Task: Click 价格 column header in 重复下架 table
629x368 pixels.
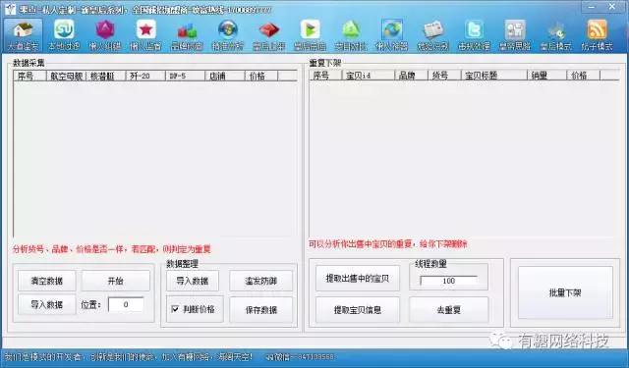Action: pyautogui.click(x=583, y=75)
